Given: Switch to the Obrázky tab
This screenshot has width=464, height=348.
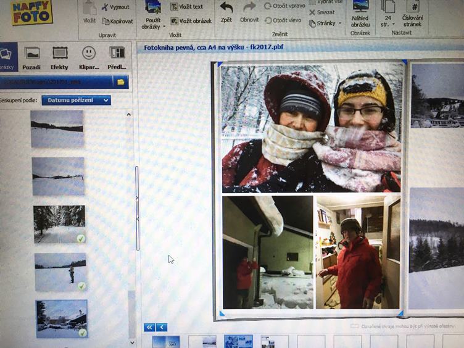Looking at the screenshot, I should 7,57.
